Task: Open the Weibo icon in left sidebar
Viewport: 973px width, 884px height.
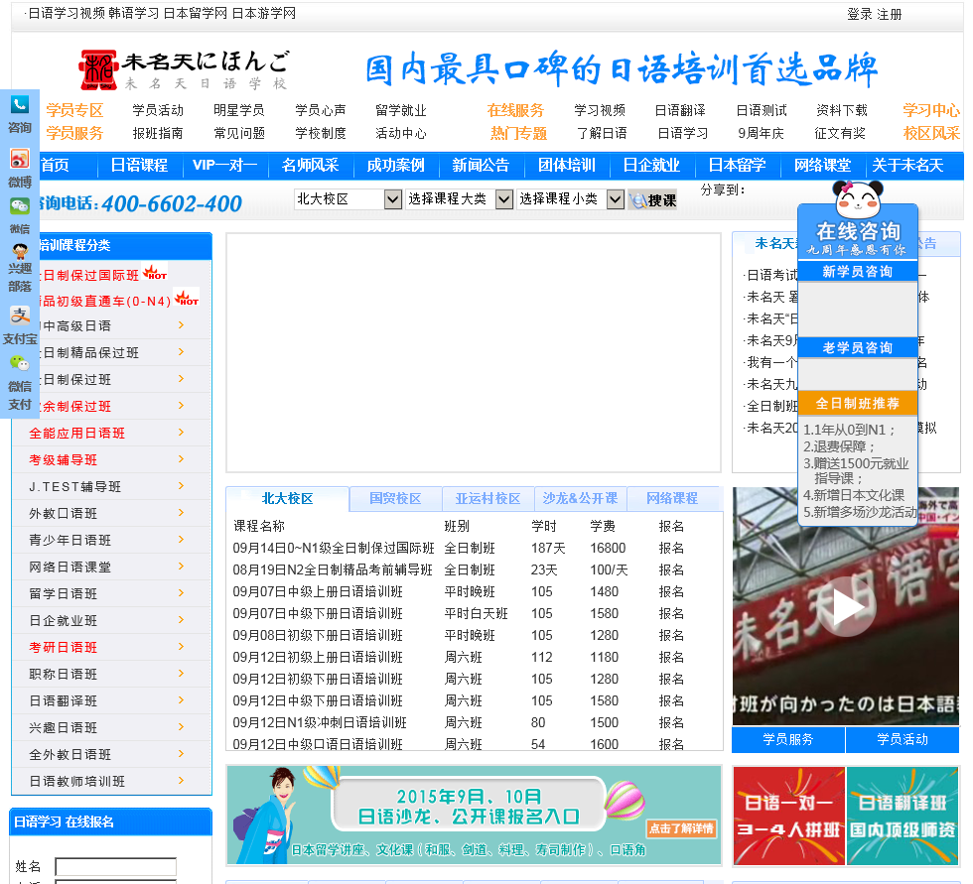Action: [19, 160]
